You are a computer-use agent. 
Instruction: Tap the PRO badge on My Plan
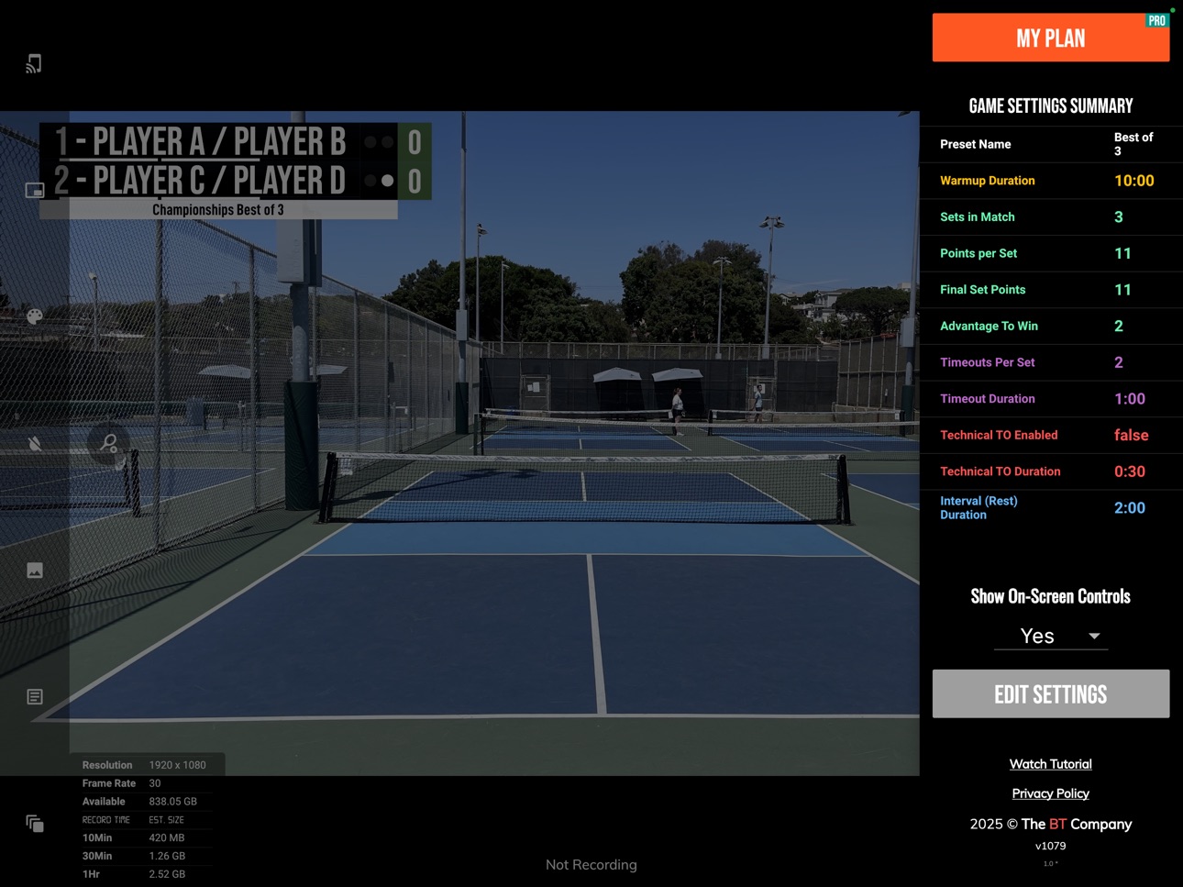click(x=1157, y=20)
